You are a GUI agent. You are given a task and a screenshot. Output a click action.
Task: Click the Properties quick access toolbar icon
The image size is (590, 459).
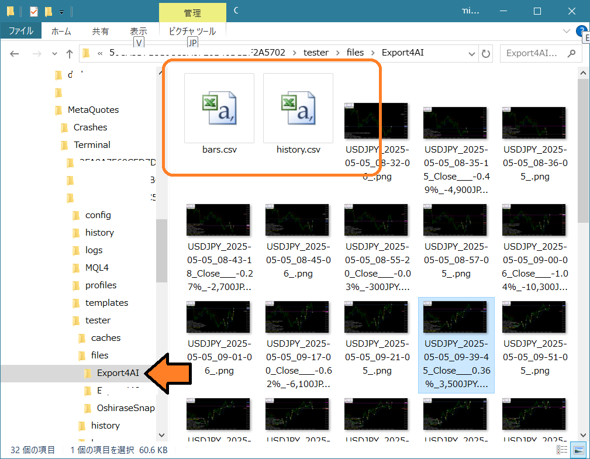pyautogui.click(x=34, y=12)
